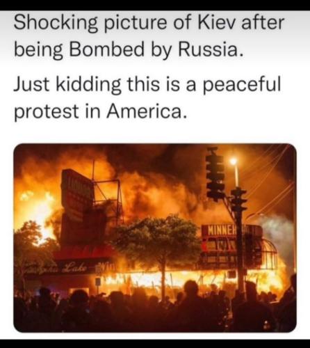Screen dimensions: 310x348
Task: Click the word "Bombed" in the post
Action: 107,49
